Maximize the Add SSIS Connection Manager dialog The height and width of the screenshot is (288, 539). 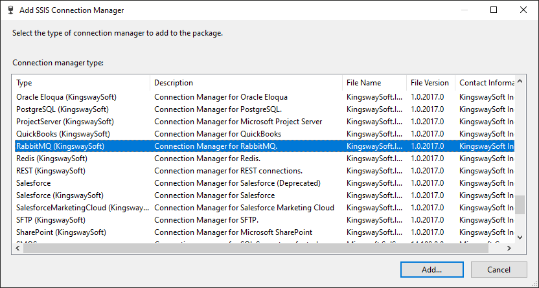tap(494, 10)
